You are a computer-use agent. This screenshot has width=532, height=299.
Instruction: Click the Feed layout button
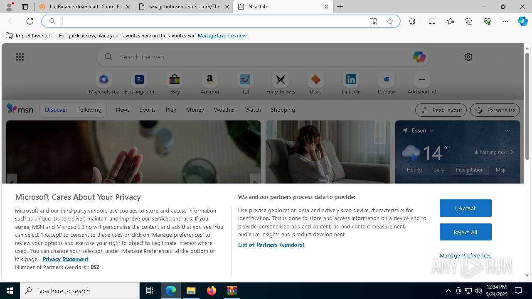tap(441, 110)
